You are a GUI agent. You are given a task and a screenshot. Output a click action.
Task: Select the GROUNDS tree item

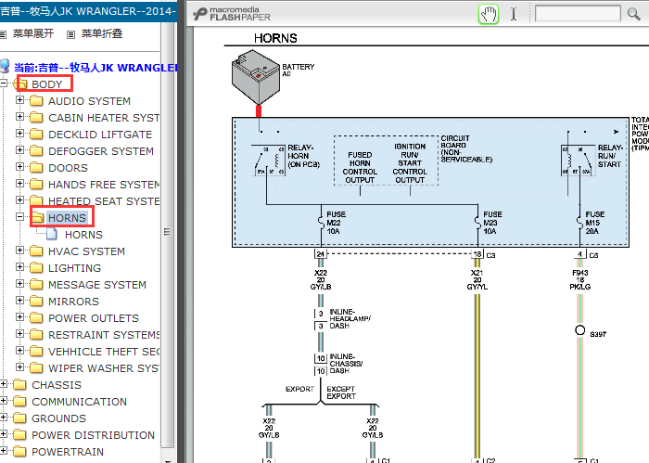58,418
